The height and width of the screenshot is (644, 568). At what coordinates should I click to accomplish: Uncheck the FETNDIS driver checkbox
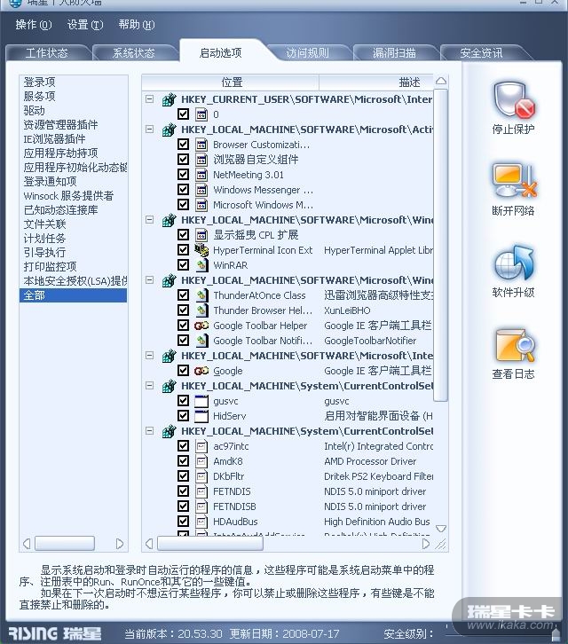[184, 491]
